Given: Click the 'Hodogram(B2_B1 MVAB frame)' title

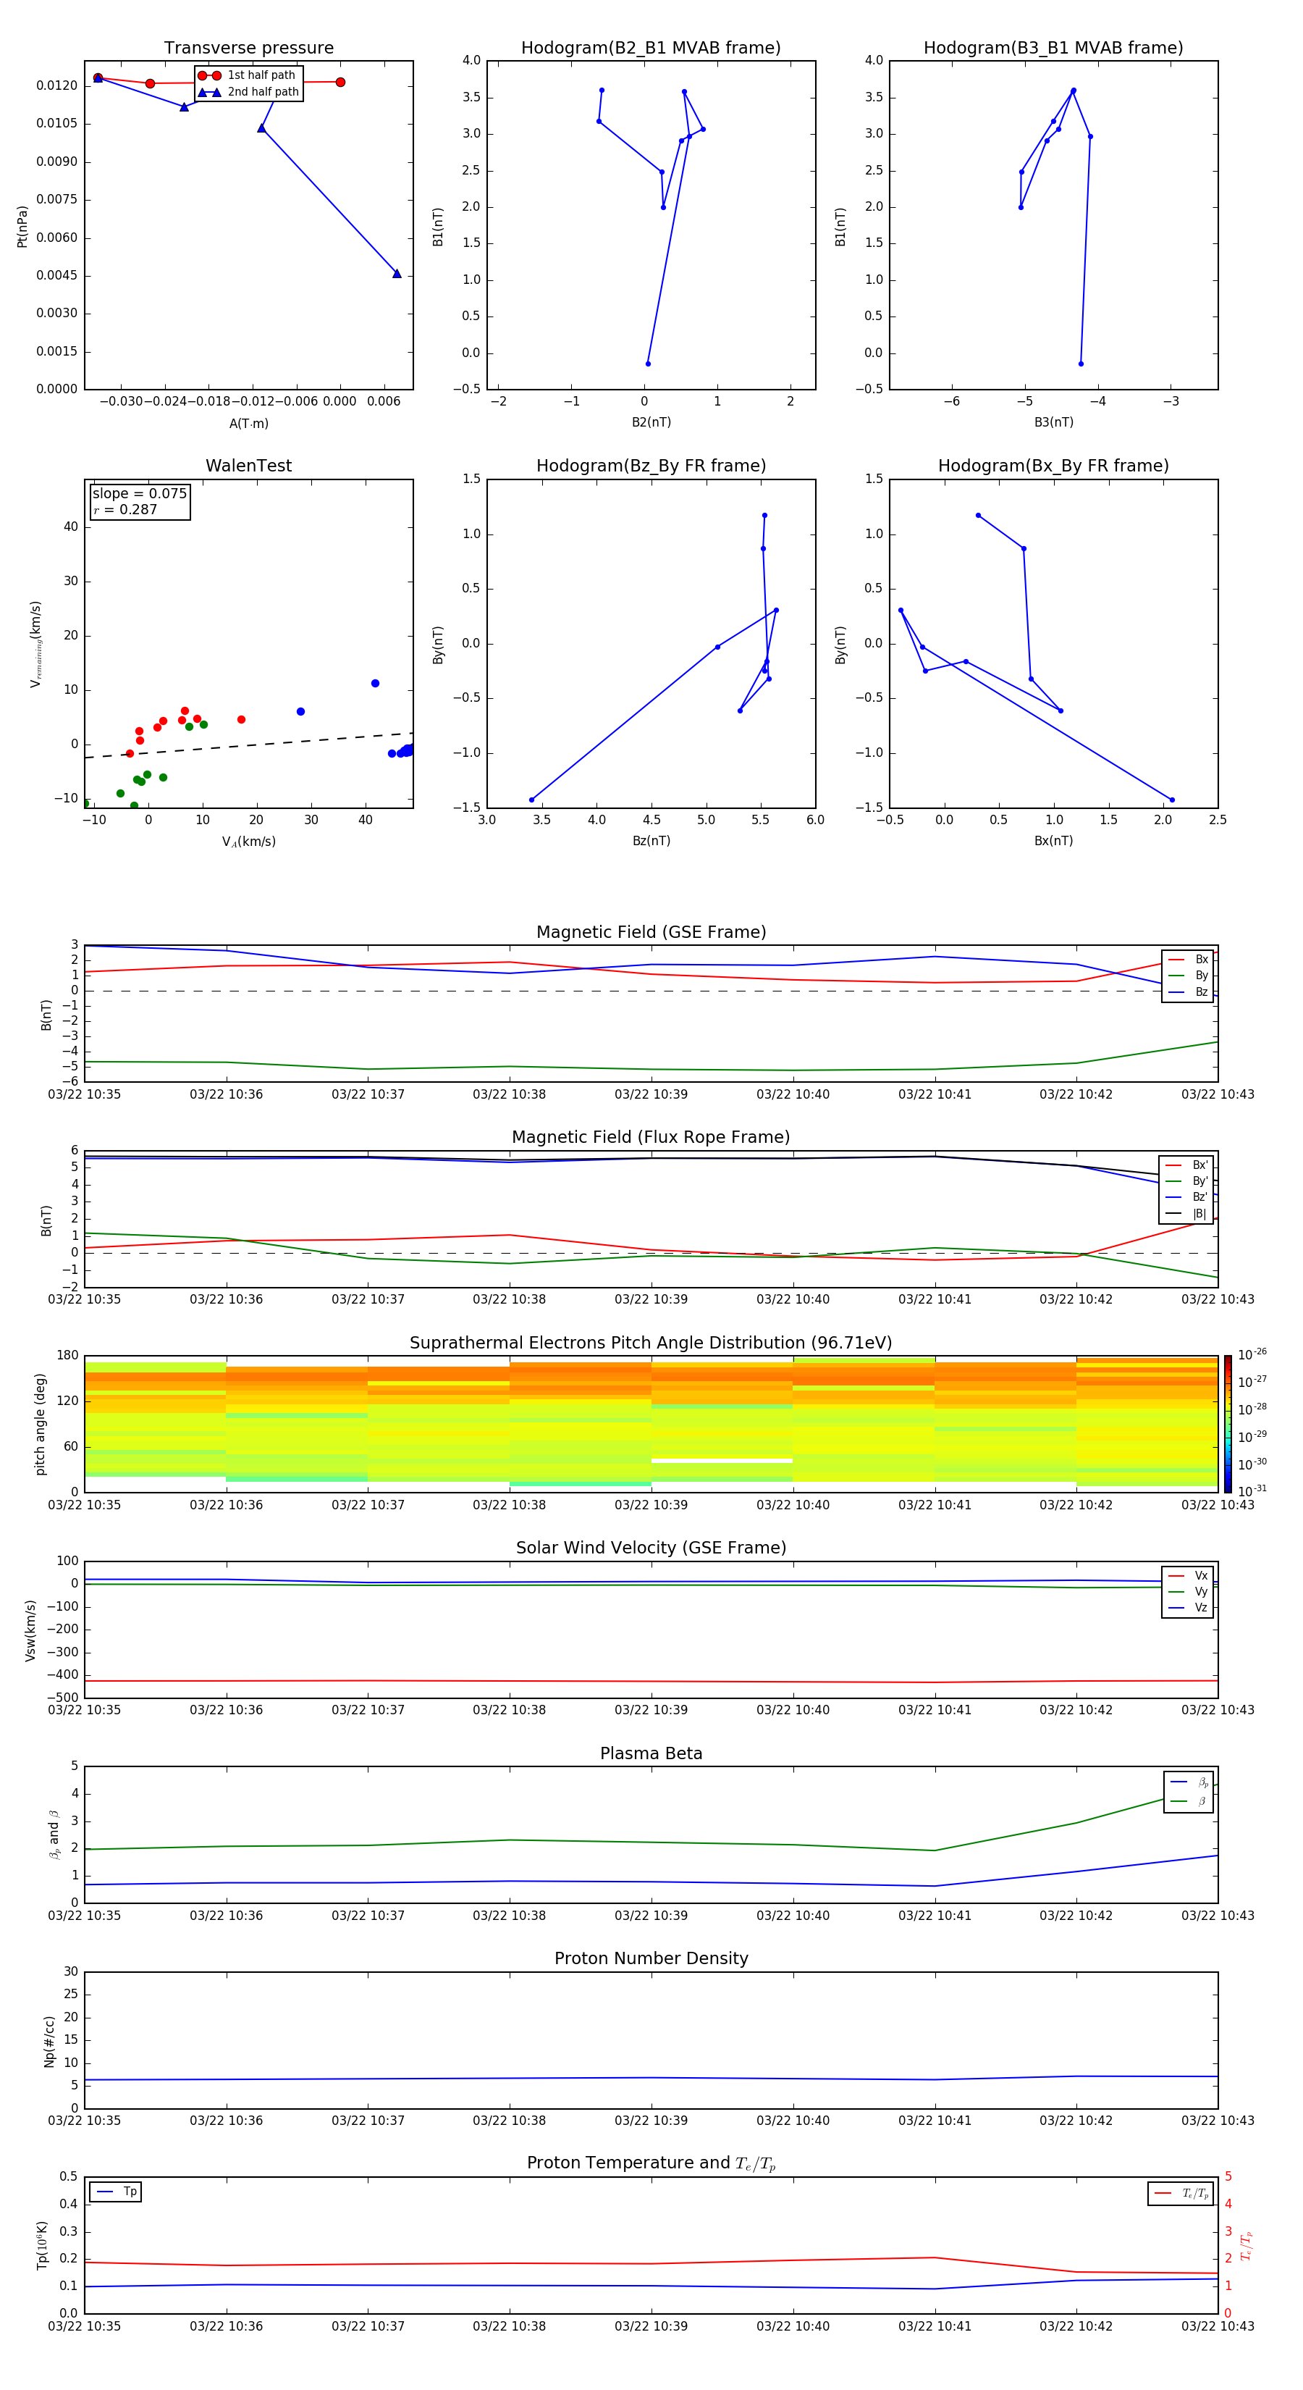Looking at the screenshot, I should [x=651, y=49].
